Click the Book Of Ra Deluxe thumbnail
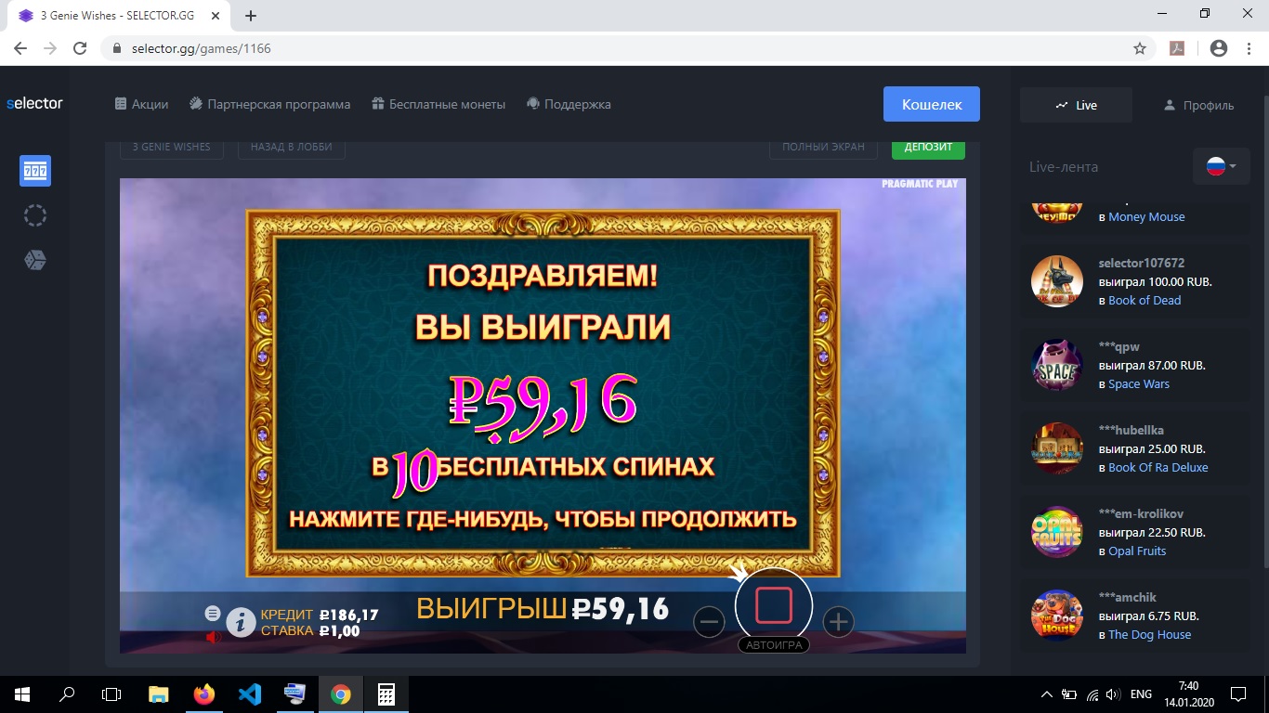 1057,448
